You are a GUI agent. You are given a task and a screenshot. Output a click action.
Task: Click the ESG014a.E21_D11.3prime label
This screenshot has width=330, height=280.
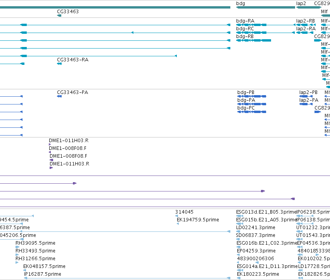[x=267, y=266]
